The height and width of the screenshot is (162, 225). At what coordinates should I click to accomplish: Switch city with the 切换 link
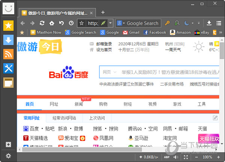coord(179,44)
